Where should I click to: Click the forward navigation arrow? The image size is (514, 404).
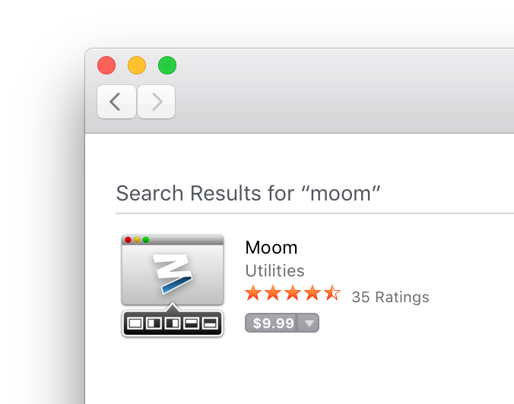[x=157, y=102]
